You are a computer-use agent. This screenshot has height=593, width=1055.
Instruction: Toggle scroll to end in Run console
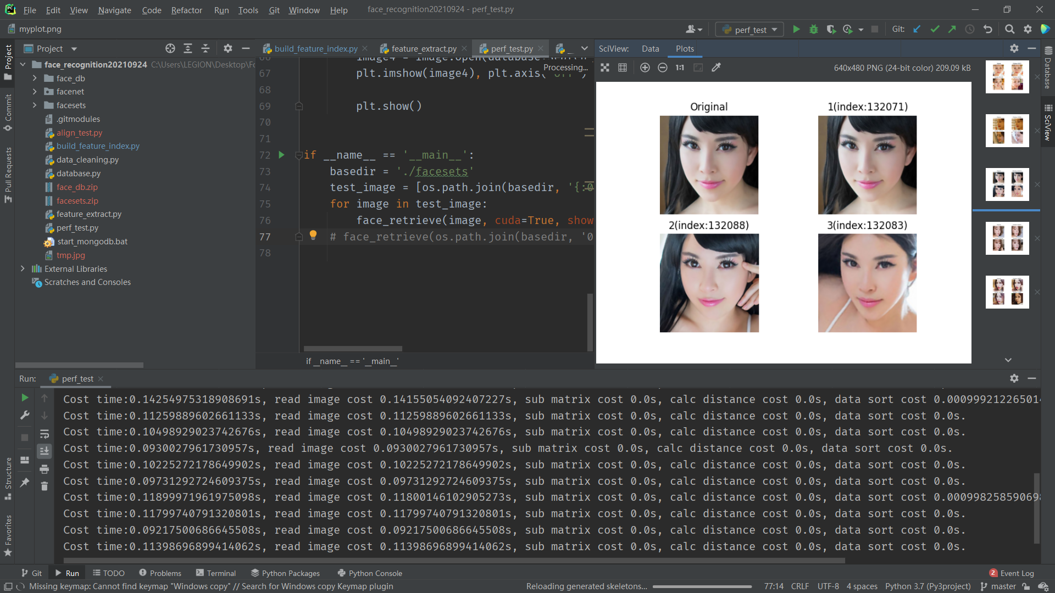click(45, 451)
